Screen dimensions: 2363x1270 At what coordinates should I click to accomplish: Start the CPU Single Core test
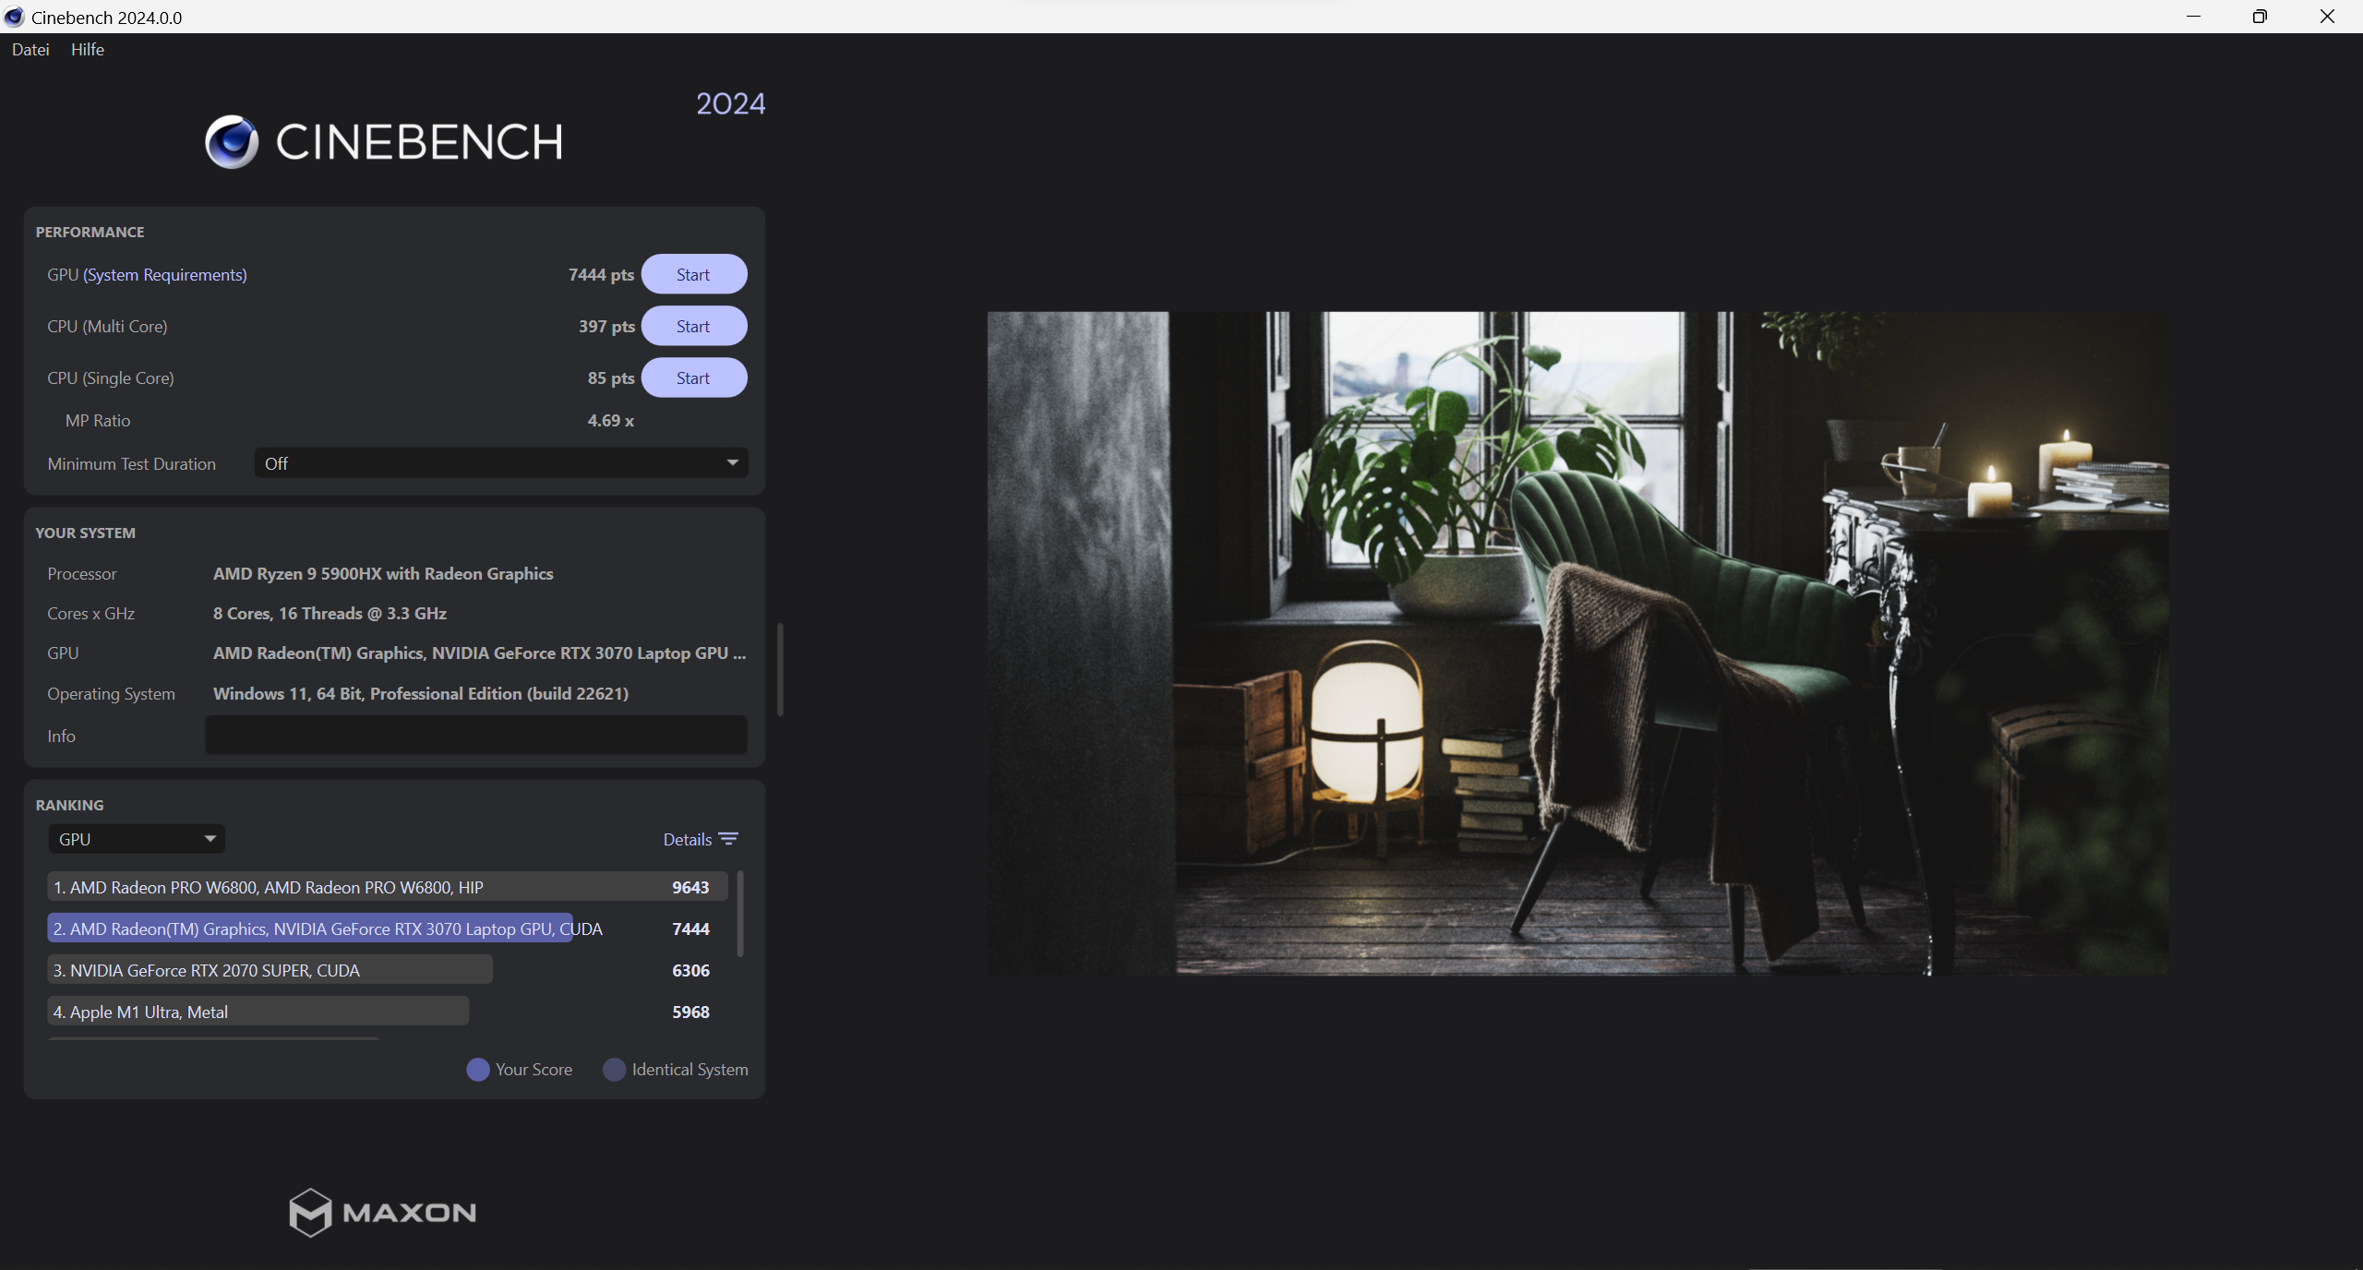click(x=693, y=378)
